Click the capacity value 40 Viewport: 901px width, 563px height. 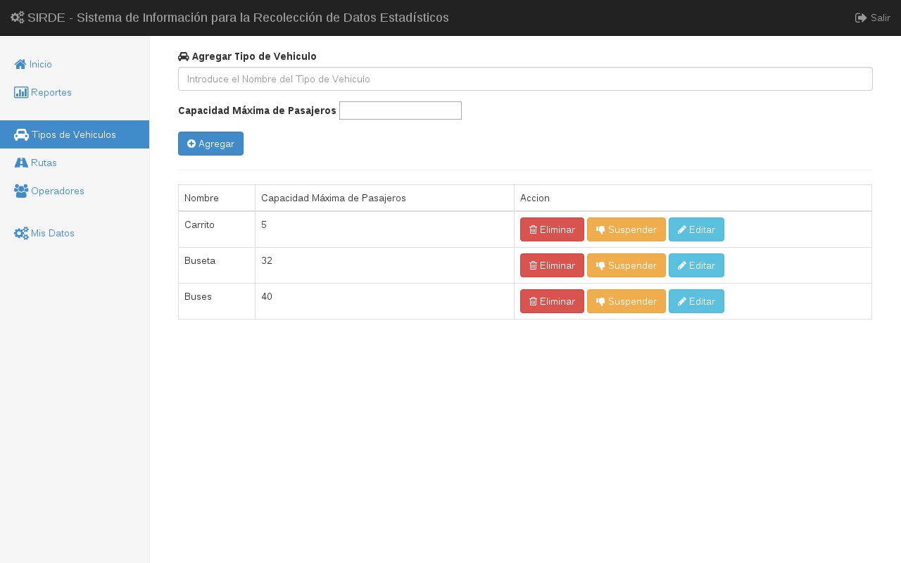click(267, 296)
